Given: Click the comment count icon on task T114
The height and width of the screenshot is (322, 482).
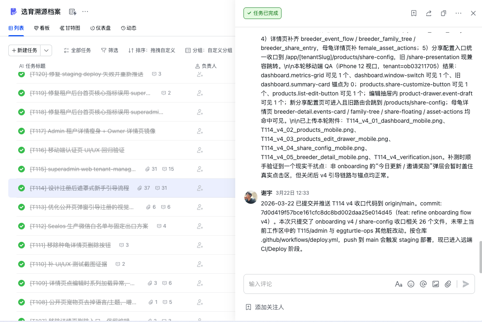Looking at the screenshot, I should [x=161, y=188].
